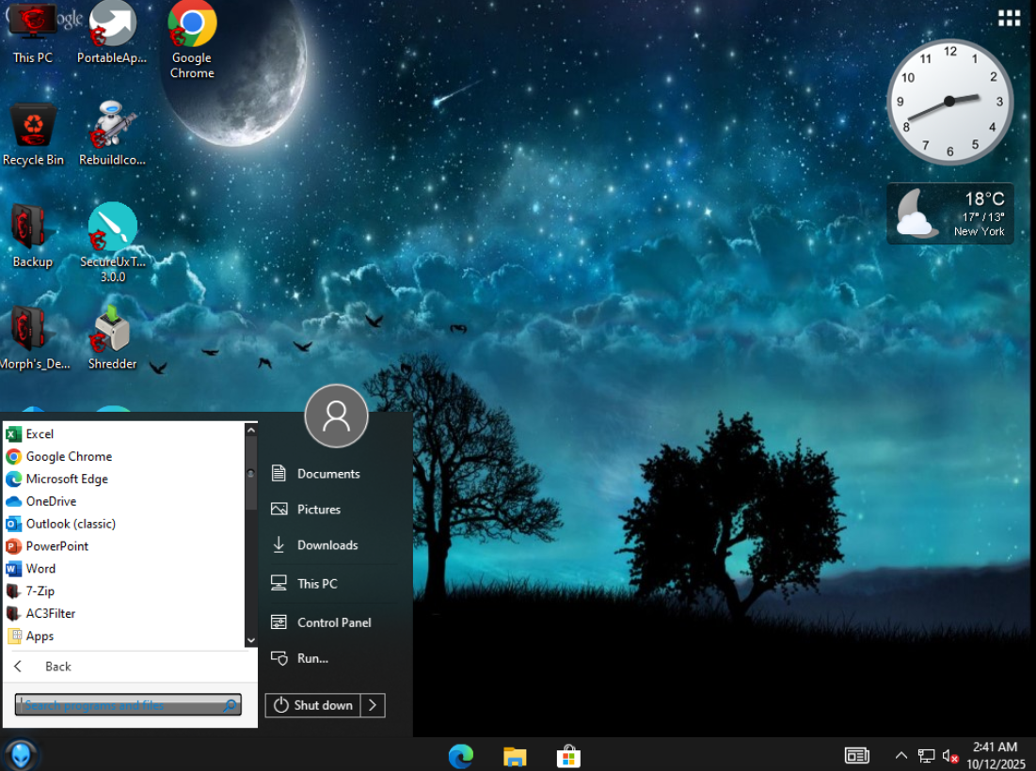Go Back in the Start menu

coord(56,667)
